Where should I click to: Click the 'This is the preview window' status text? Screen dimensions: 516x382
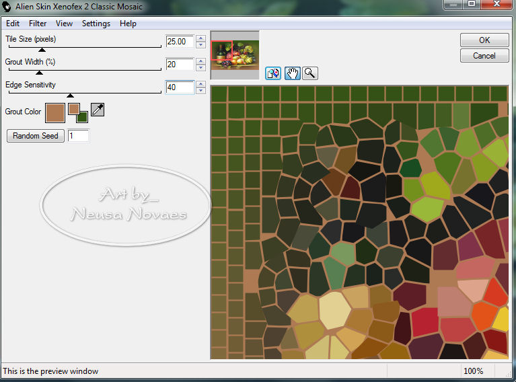[x=50, y=371]
